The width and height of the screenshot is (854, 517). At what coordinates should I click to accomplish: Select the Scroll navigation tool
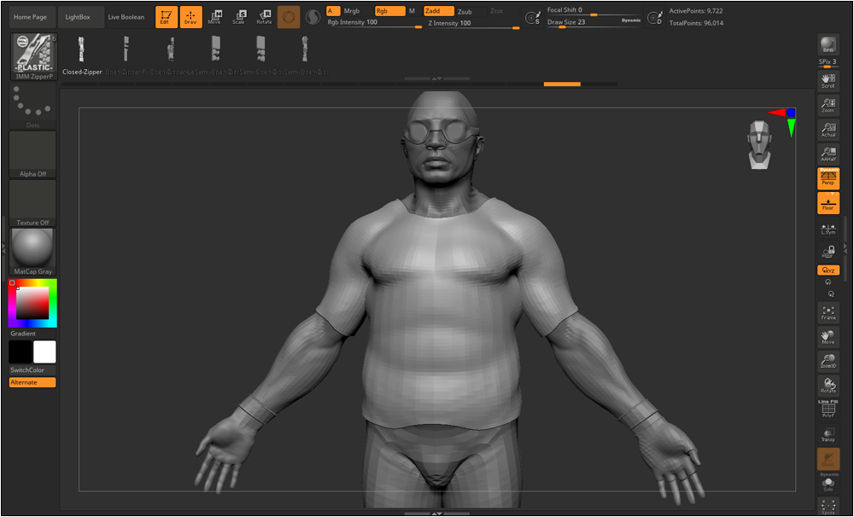pyautogui.click(x=828, y=81)
